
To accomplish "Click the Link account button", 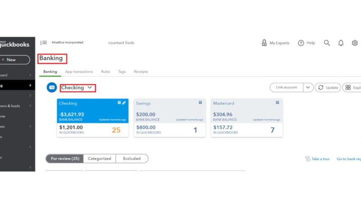I will [x=287, y=88].
